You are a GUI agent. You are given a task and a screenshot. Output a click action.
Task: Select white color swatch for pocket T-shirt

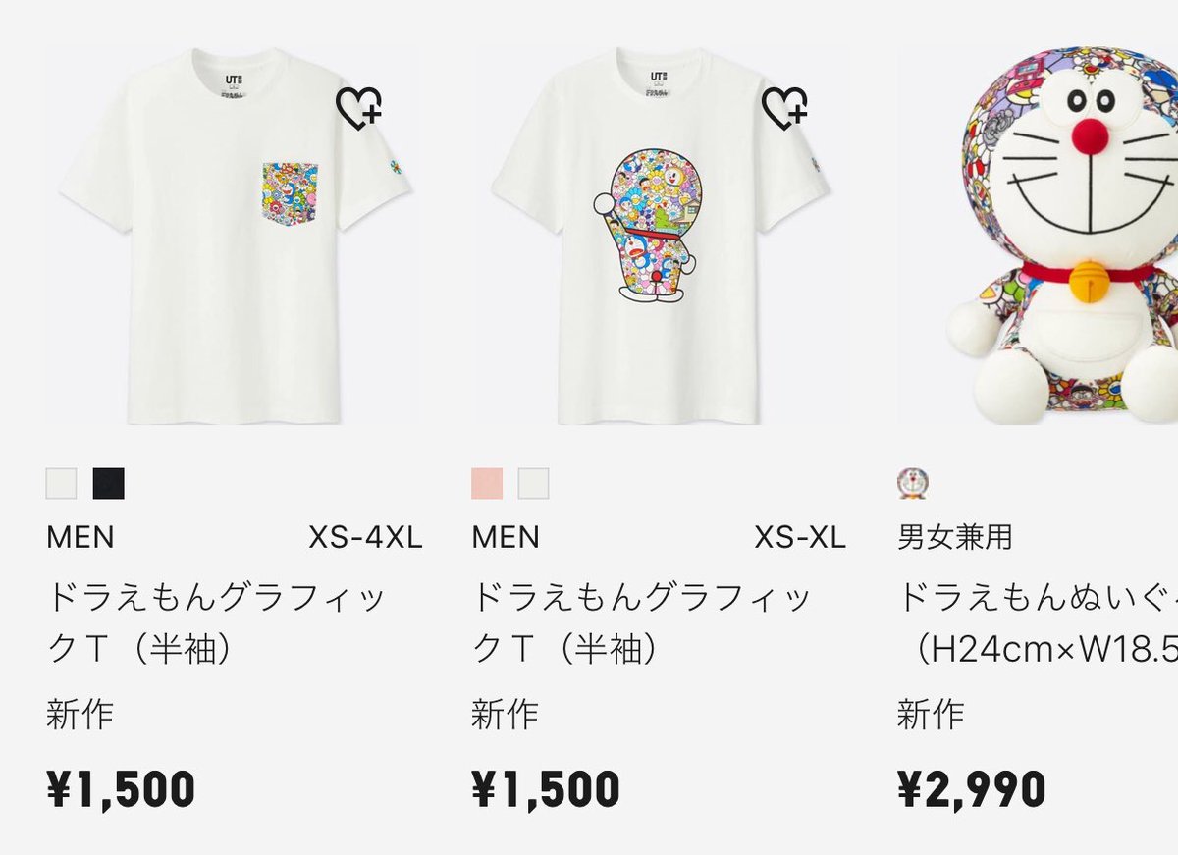61,483
